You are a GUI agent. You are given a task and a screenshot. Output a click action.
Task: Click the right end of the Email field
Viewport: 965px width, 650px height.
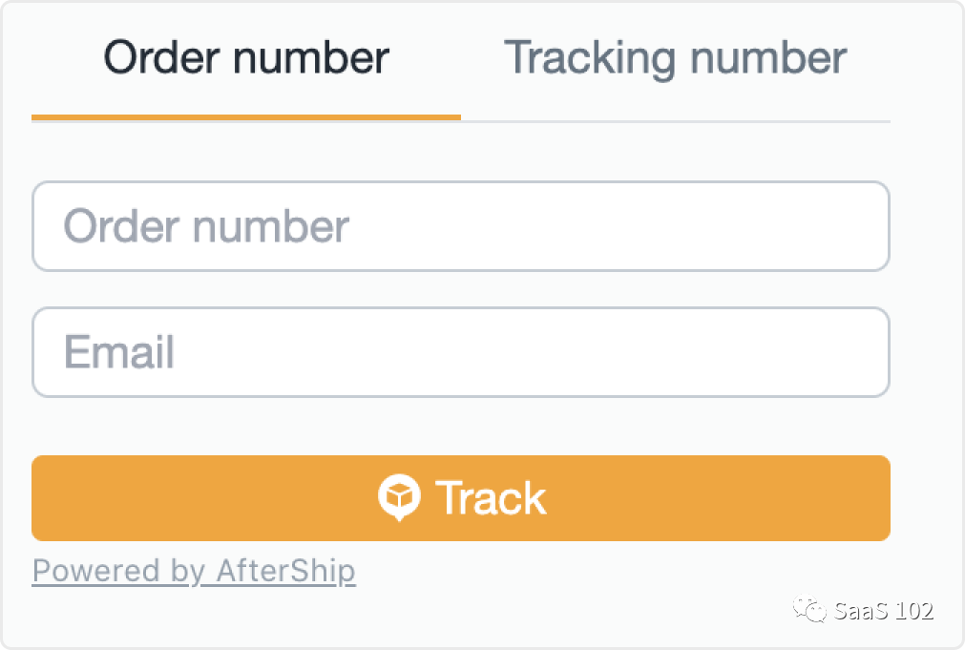tap(859, 352)
